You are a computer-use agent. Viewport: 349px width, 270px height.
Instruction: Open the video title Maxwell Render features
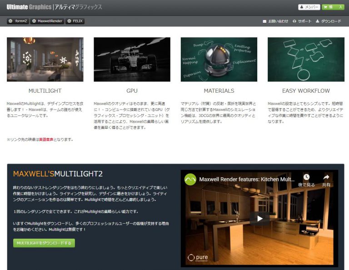(247, 180)
